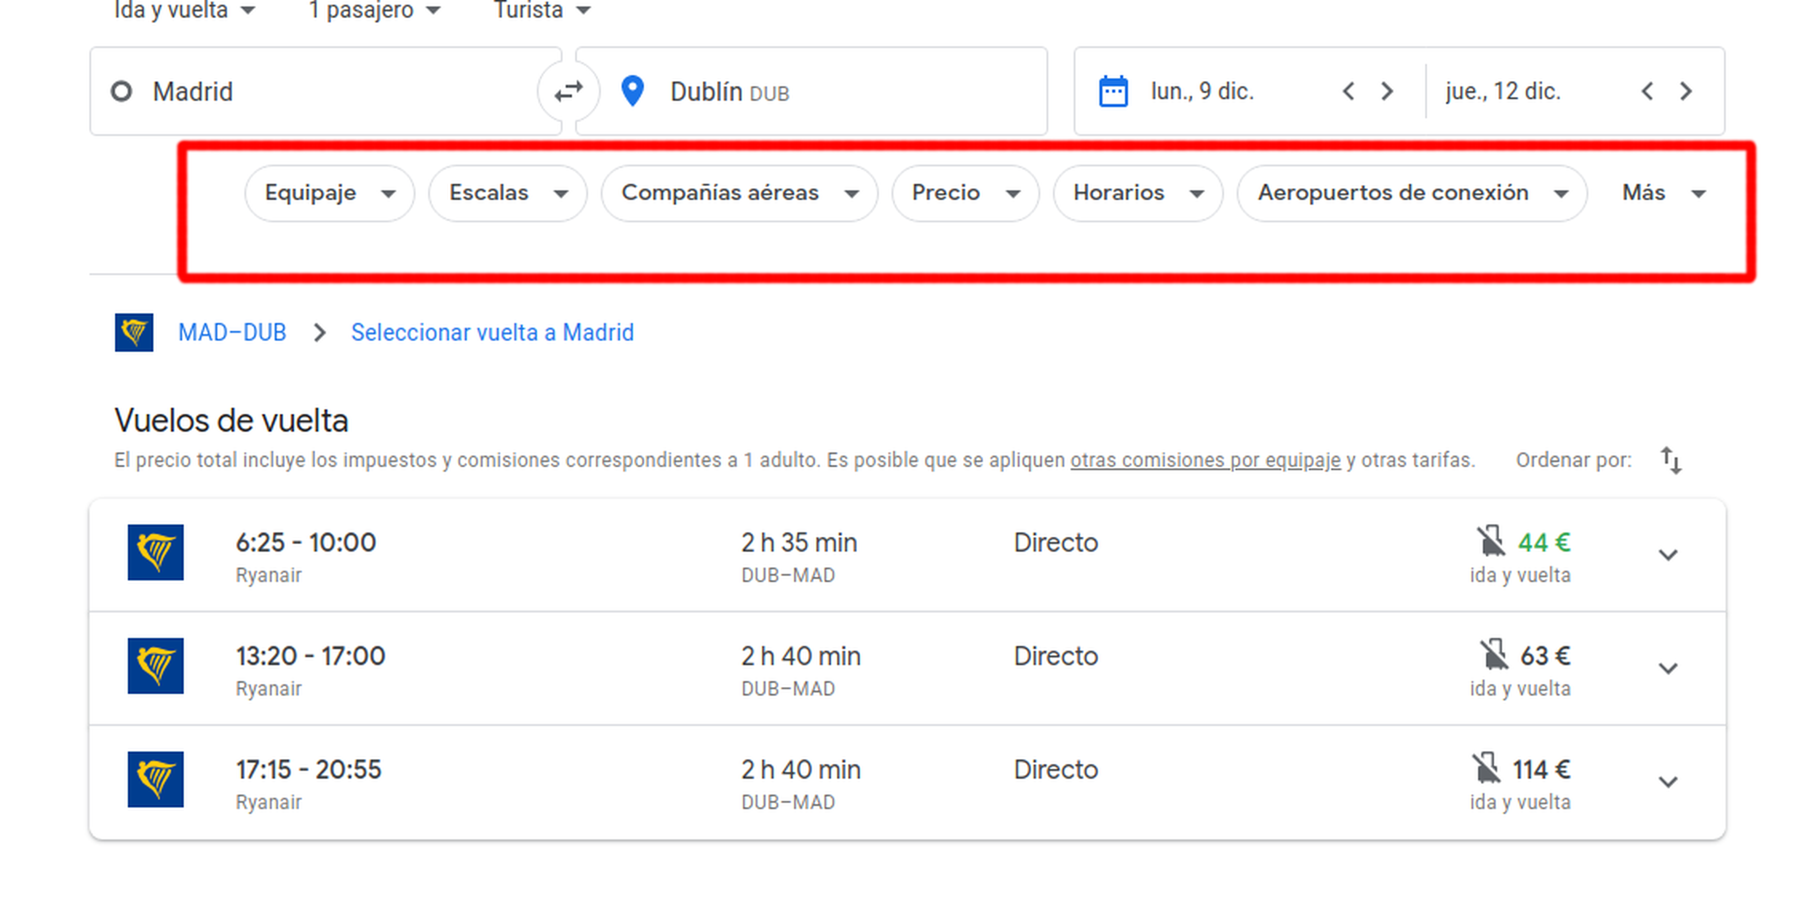Screen dimensions: 1796x897
Task: Open the Equipaje filter dropdown
Action: tap(329, 193)
